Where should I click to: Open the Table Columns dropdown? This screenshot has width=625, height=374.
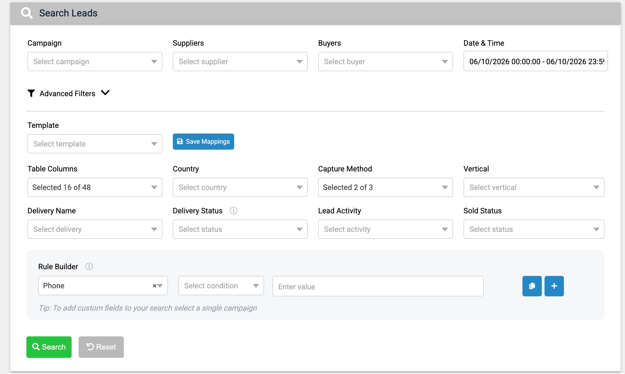pyautogui.click(x=95, y=187)
